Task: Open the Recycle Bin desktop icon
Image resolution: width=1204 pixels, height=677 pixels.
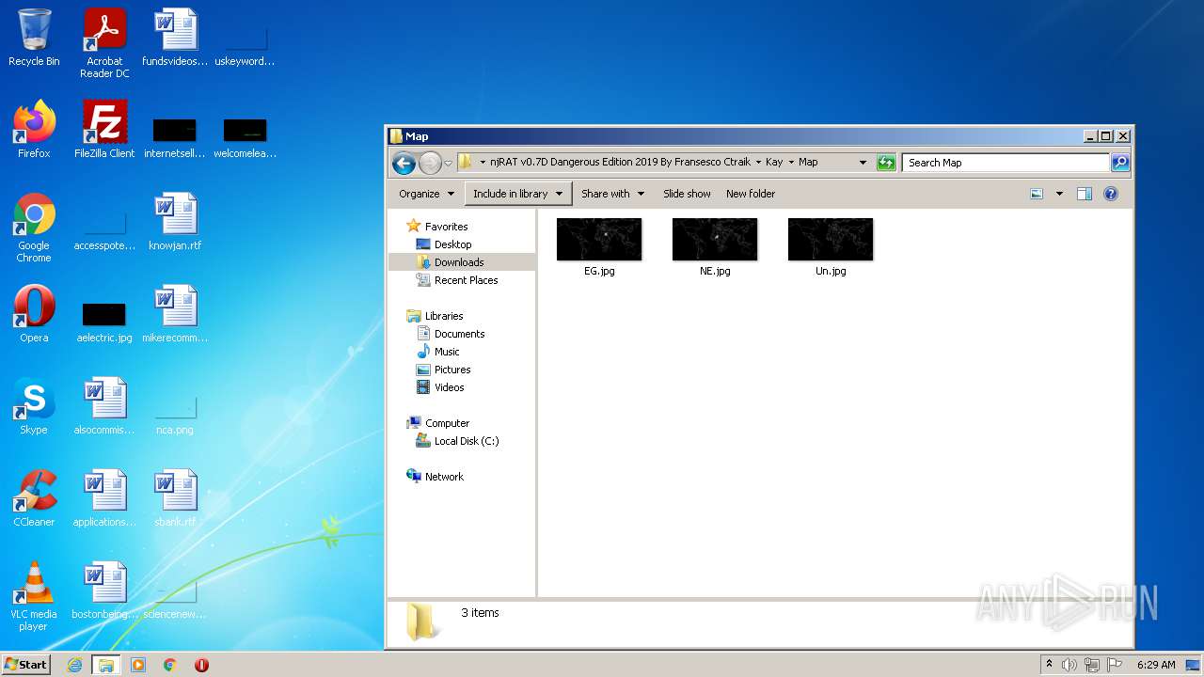Action: [34, 38]
